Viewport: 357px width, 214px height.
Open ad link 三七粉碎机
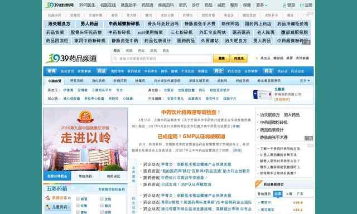pos(181,32)
